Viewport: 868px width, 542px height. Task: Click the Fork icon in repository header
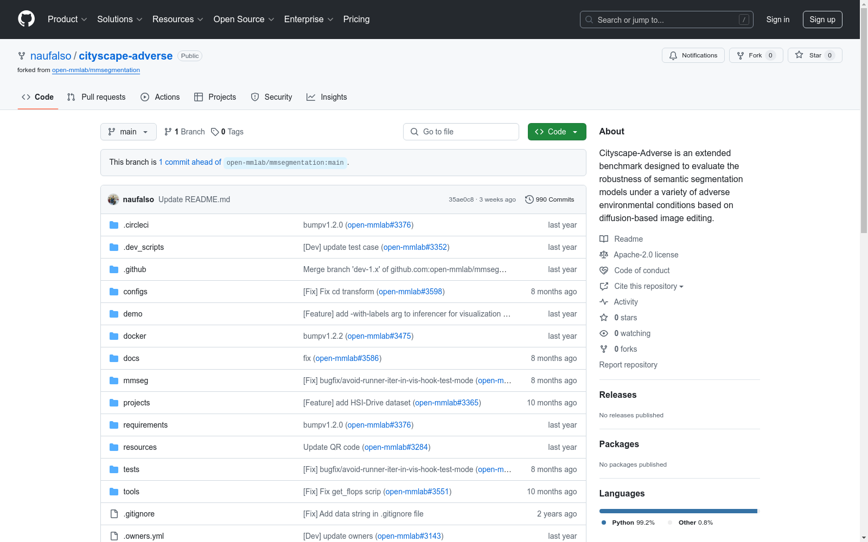[741, 55]
